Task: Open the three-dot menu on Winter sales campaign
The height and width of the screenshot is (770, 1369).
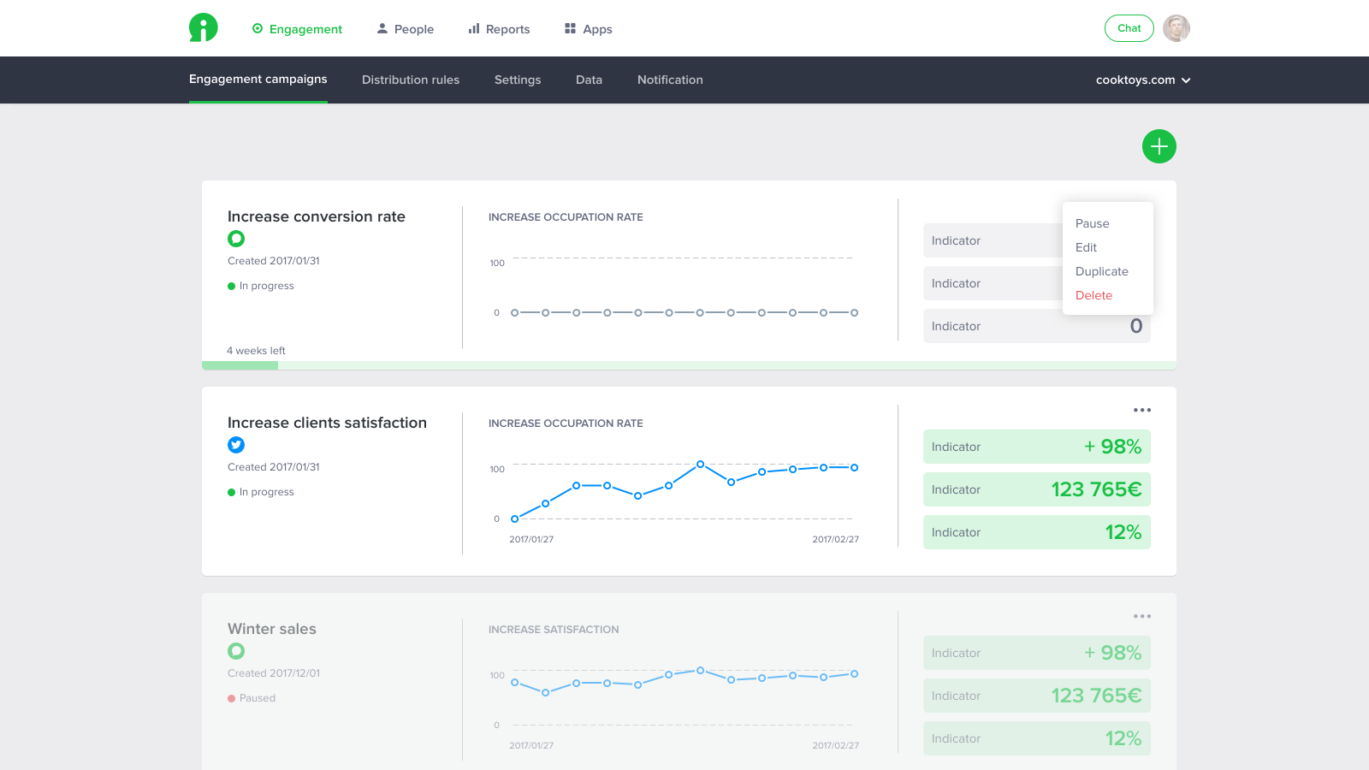Action: [x=1142, y=615]
